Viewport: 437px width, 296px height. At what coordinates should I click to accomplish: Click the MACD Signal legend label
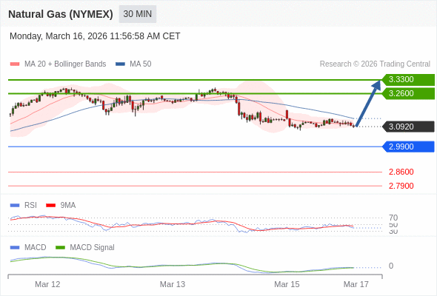click(x=92, y=248)
